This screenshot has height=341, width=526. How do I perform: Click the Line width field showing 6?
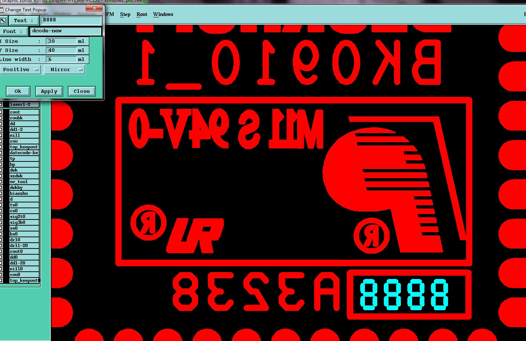tap(61, 59)
